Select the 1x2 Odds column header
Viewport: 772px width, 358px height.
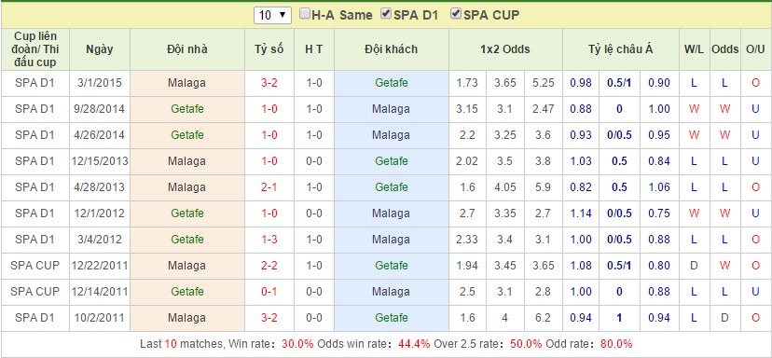coord(505,49)
